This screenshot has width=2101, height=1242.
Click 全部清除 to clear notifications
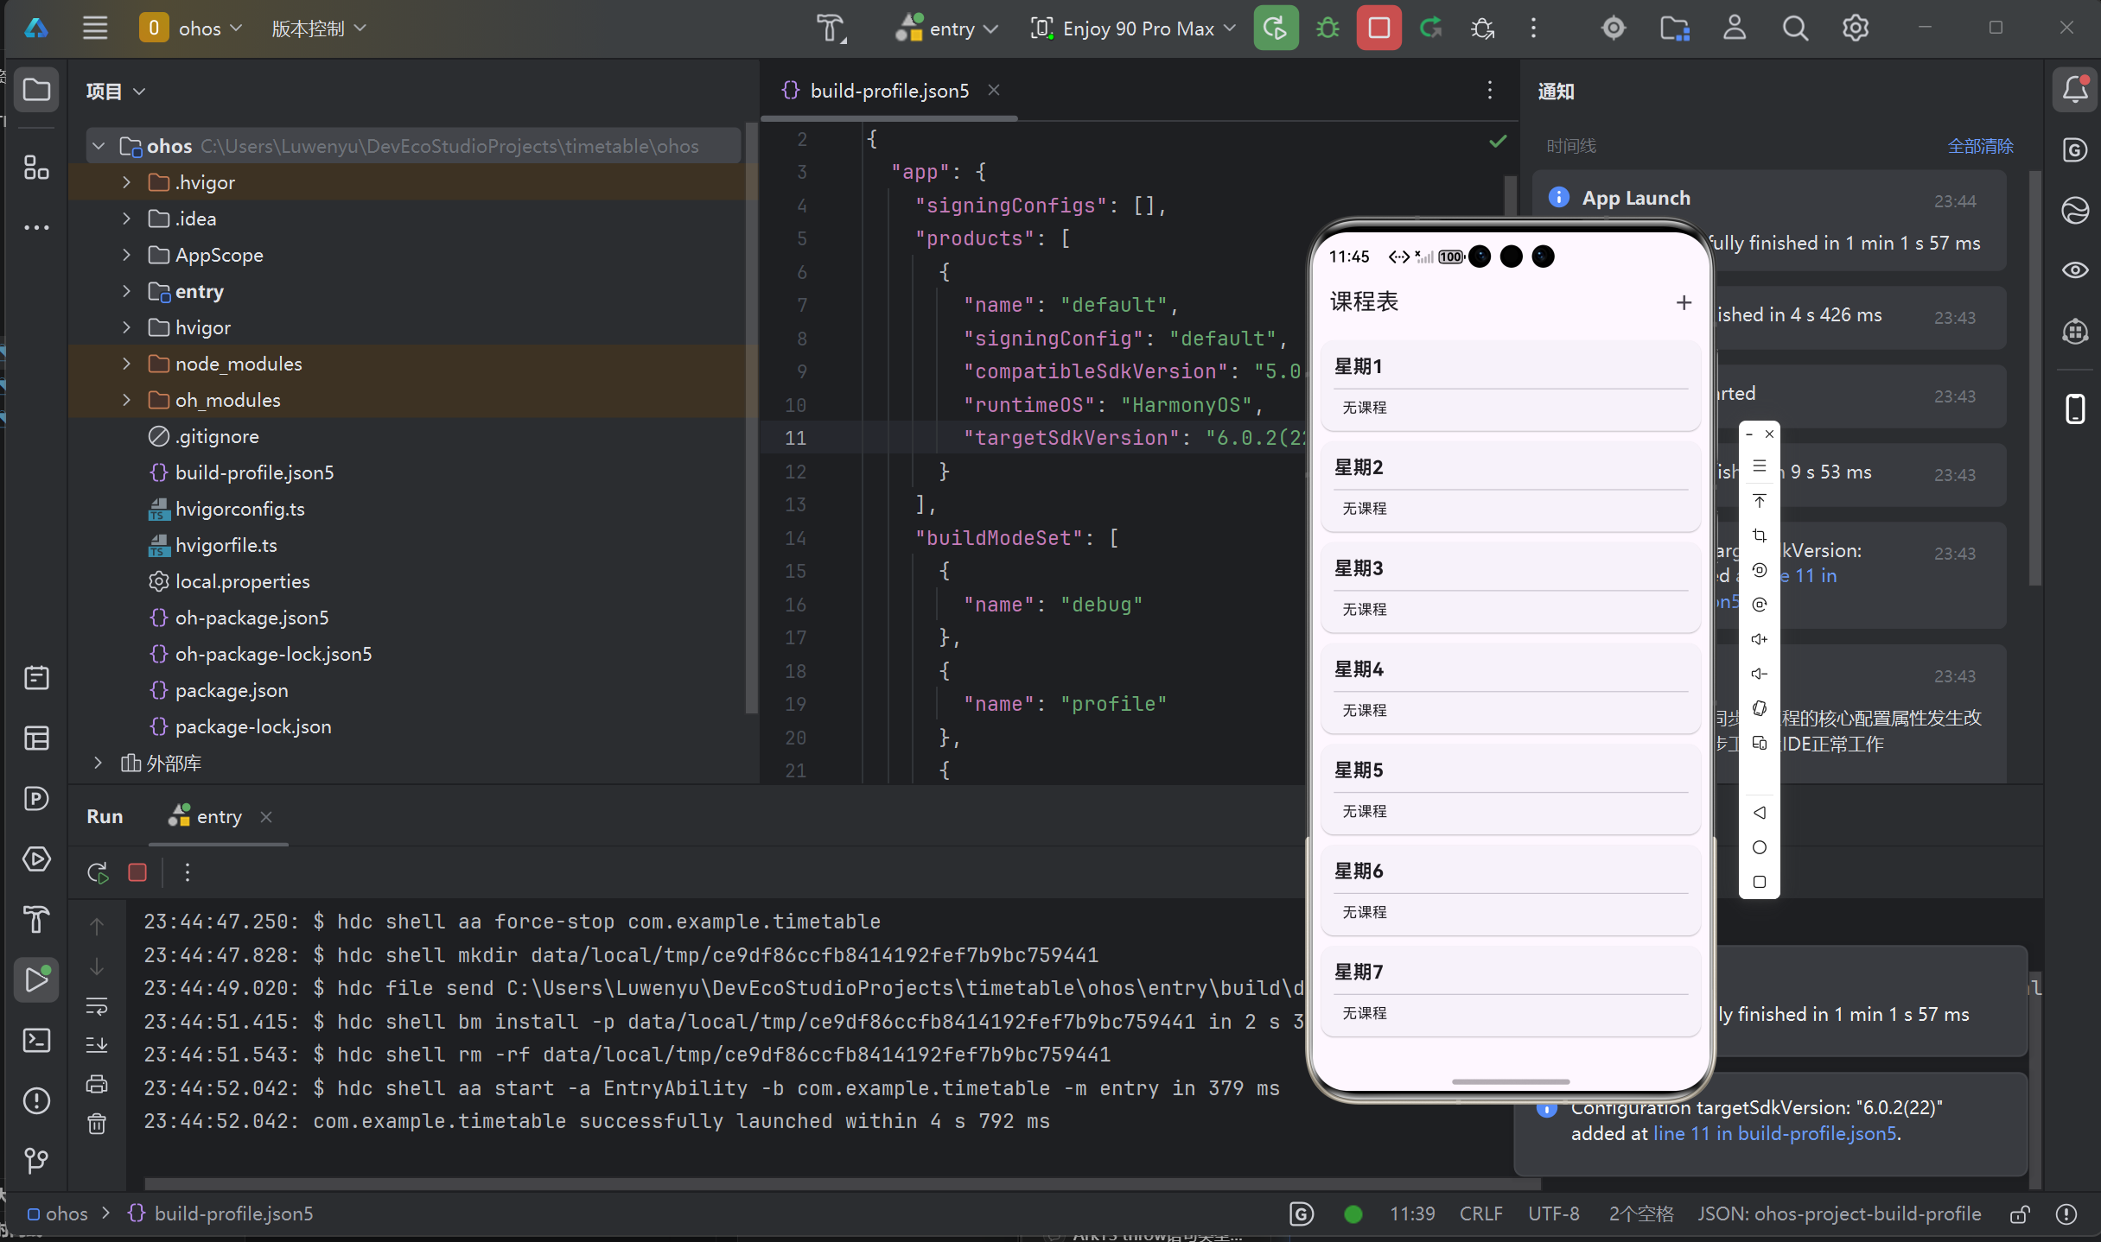(x=1980, y=146)
